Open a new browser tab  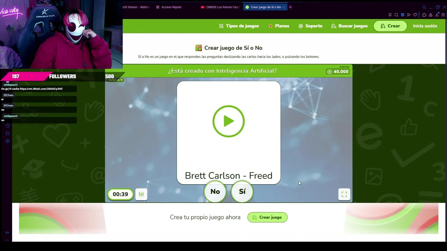pyautogui.click(x=290, y=7)
